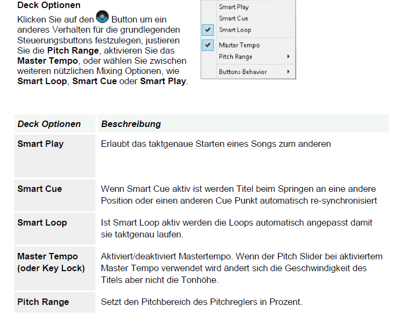
Task: Click the Smart Play table row label
Action: point(40,144)
